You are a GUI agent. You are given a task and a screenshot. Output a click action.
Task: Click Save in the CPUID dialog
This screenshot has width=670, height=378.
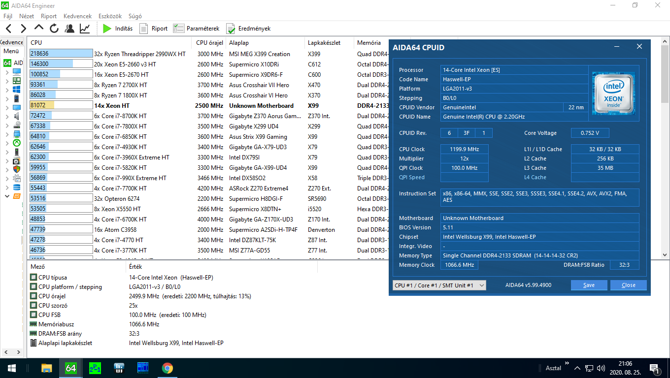coord(589,285)
